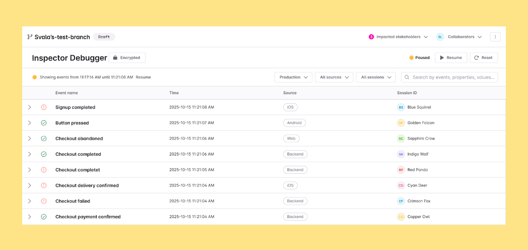Viewport: 528px width, 250px height.
Task: Expand the Checkout completed event row
Action: (x=29, y=154)
